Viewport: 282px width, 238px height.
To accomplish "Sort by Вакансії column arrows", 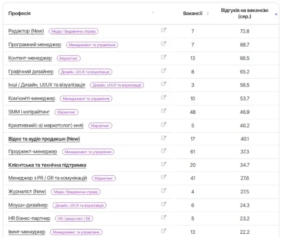I will (x=208, y=13).
